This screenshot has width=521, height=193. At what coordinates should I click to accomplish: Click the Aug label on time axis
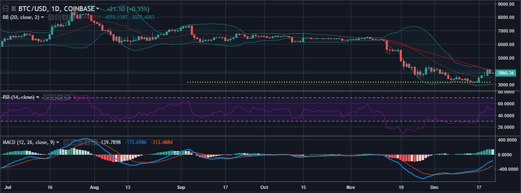(94, 187)
